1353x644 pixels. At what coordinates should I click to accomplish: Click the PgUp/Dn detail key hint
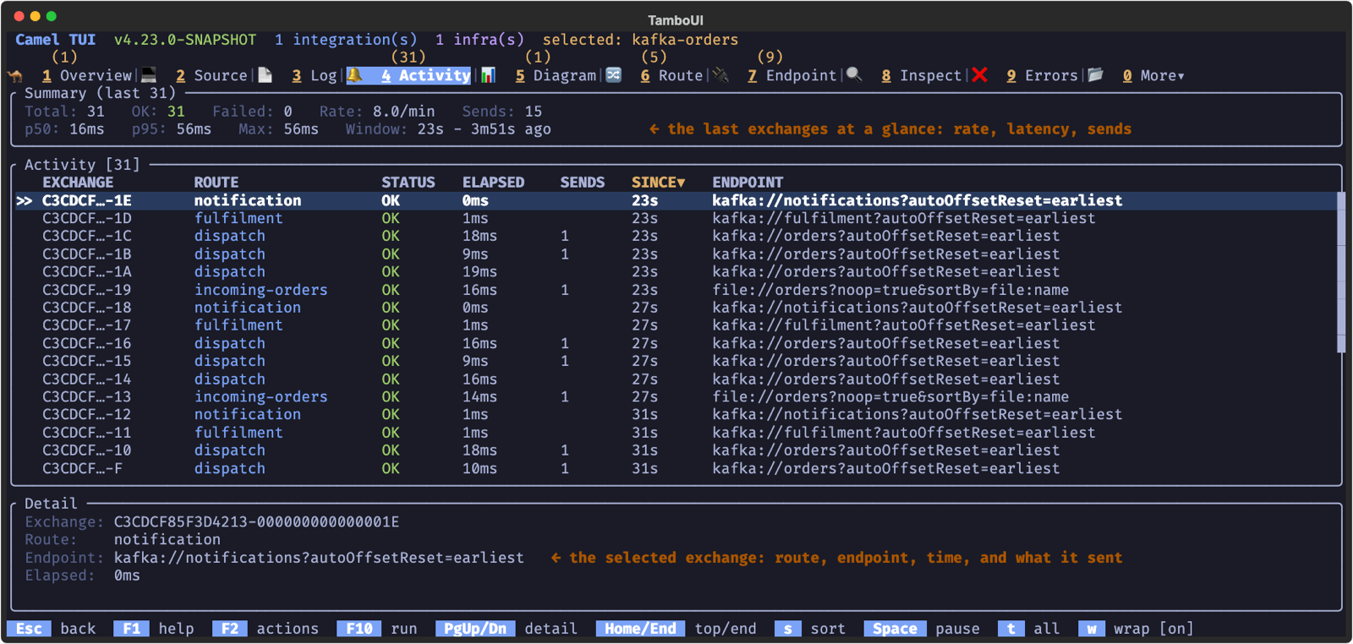pos(507,629)
